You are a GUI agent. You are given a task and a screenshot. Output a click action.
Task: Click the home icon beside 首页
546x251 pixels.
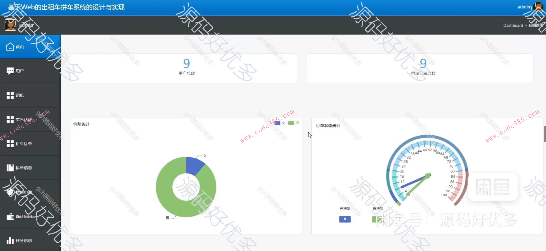(10, 47)
